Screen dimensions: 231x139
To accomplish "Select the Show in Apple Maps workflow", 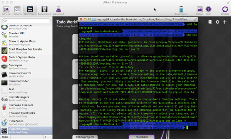I will pyautogui.click(x=26, y=43).
